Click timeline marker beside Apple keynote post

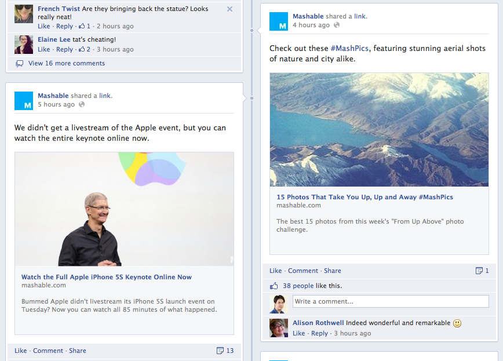[252, 98]
